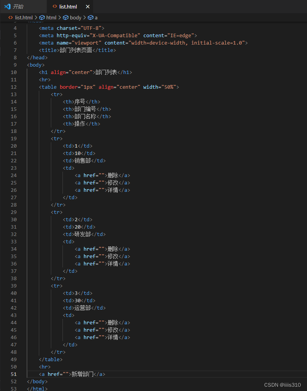Viewport: 307px width, 391px height.
Task: Click line number 19 in the gutter
Action: (x=14, y=139)
